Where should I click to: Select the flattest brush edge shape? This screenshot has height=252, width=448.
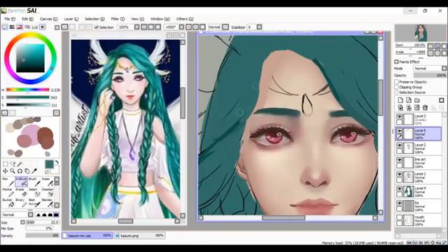pos(56,215)
